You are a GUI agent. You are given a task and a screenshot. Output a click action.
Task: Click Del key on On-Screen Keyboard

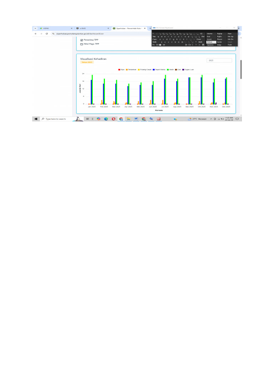click(203, 37)
